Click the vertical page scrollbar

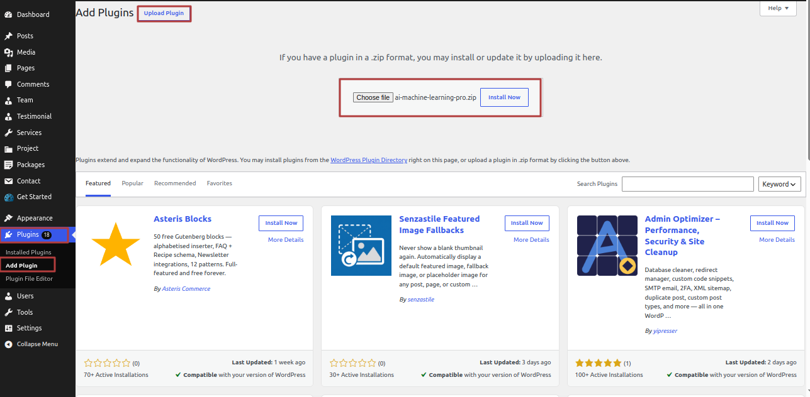coord(807,82)
